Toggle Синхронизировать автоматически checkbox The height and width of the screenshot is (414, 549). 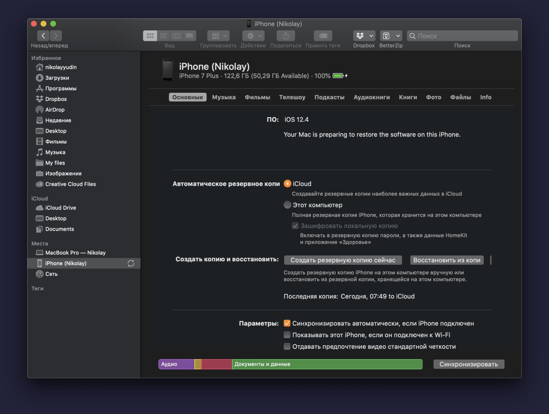[287, 323]
